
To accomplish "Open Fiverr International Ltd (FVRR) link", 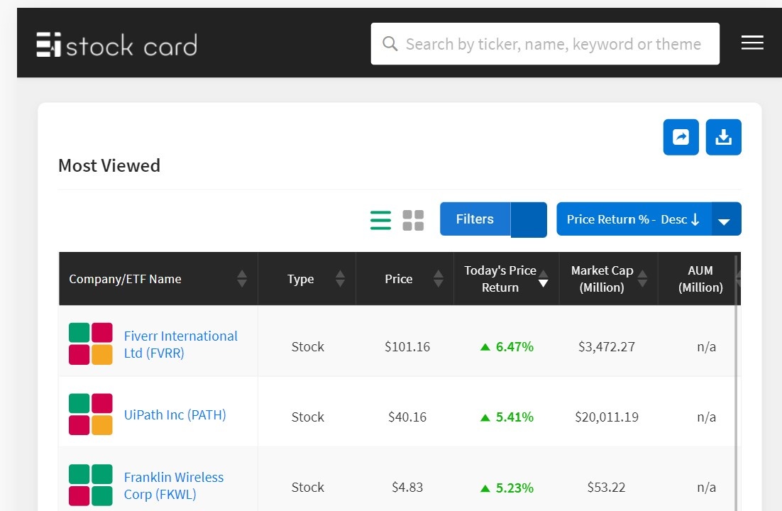I will tap(180, 344).
